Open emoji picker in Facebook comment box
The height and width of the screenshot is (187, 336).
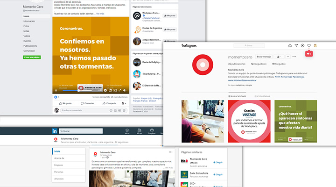tap(111, 110)
